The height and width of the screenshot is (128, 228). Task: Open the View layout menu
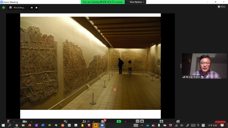pyautogui.click(x=222, y=6)
